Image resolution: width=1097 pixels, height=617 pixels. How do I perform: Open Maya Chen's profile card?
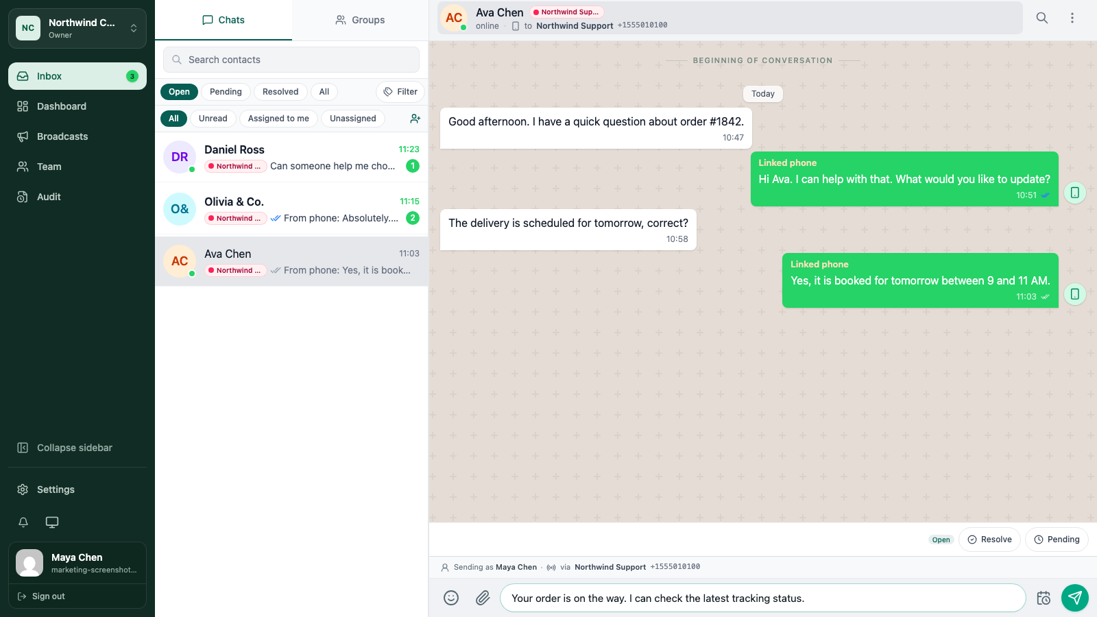point(77,563)
